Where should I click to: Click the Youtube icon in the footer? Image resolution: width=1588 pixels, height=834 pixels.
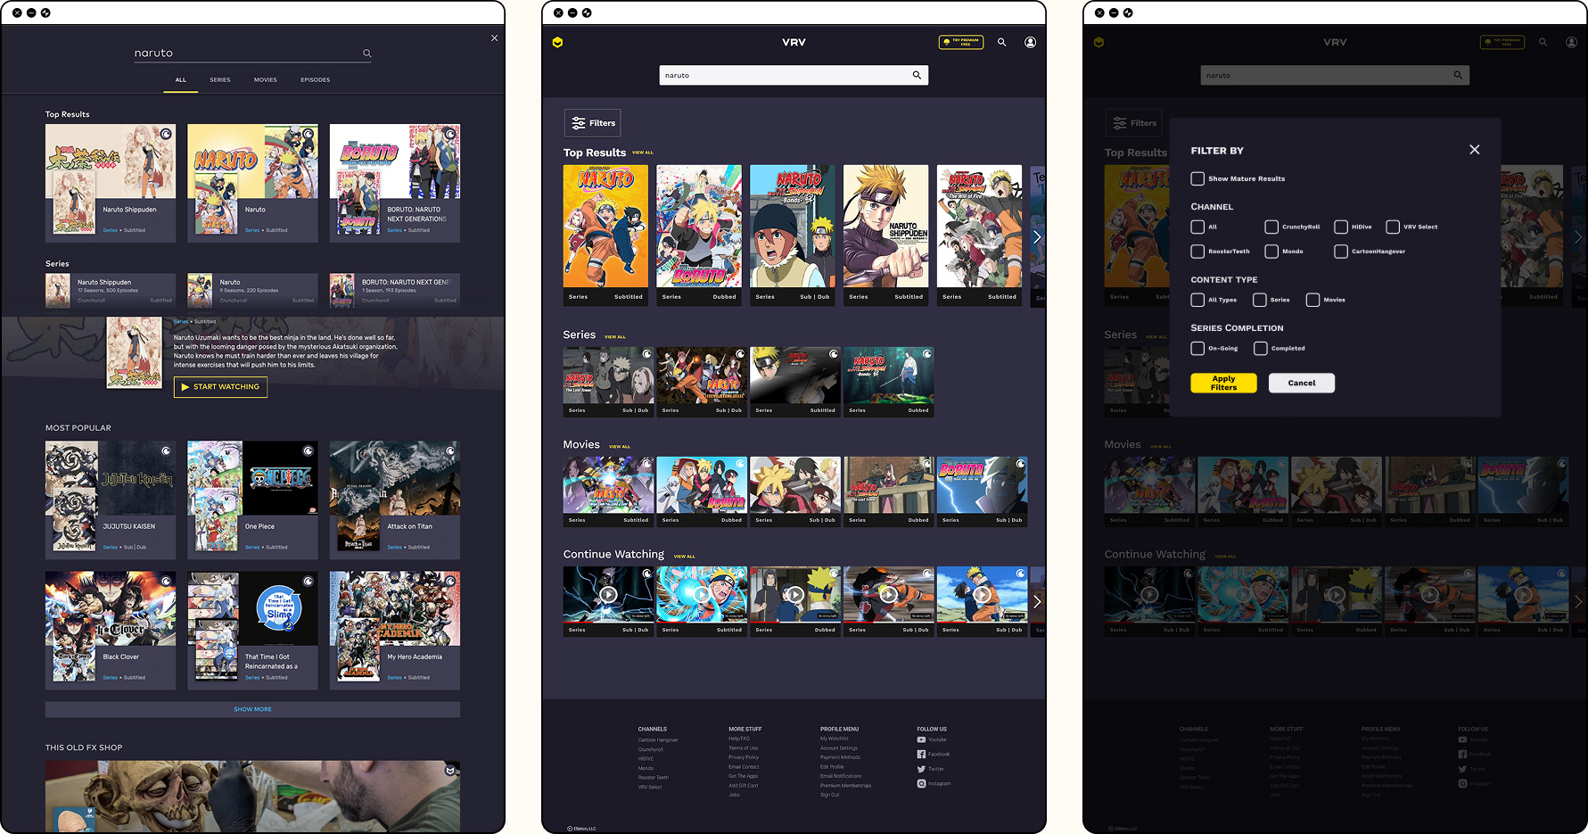click(921, 739)
